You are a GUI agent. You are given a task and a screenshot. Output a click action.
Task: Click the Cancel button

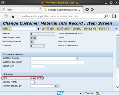tap(67, 29)
